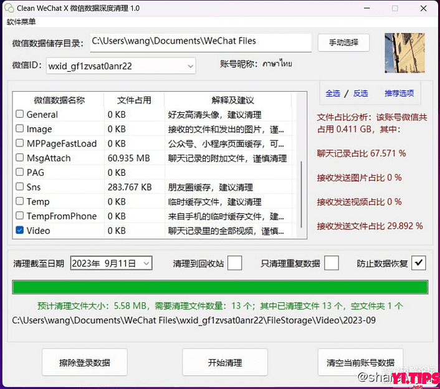Open the 清理截至日期 date dropdown arrow
This screenshot has width=440, height=389.
(146, 263)
